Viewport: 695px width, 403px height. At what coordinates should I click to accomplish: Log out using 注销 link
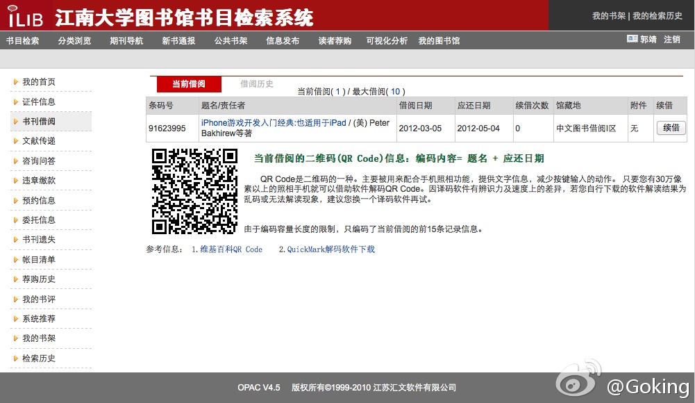(x=672, y=40)
